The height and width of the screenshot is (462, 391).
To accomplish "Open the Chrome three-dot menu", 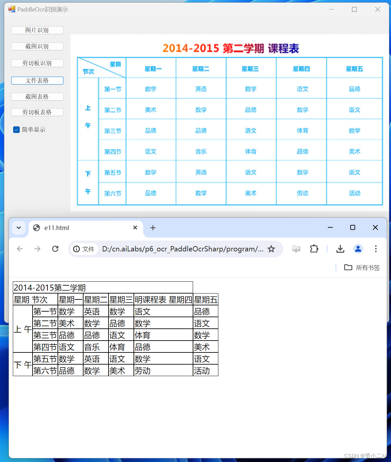I will point(376,249).
